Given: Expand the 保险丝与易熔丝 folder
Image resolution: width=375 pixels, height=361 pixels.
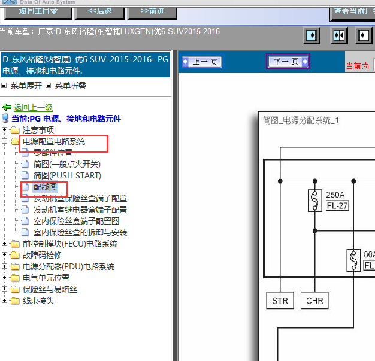Looking at the screenshot, I should [x=4, y=289].
